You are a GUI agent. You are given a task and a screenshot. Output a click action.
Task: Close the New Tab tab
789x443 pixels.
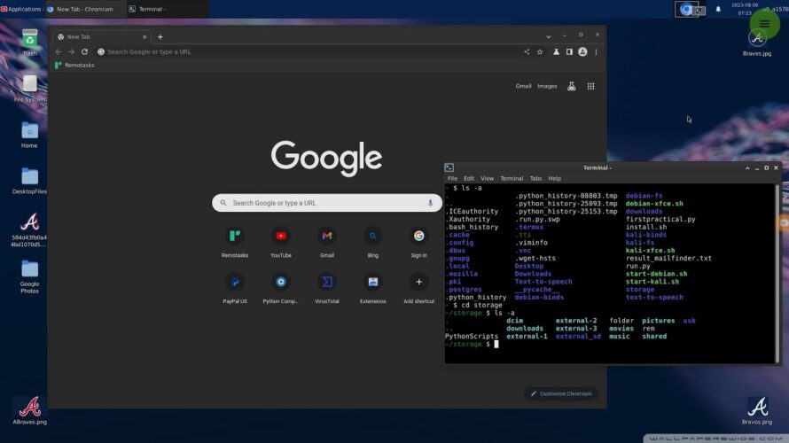[x=145, y=36]
